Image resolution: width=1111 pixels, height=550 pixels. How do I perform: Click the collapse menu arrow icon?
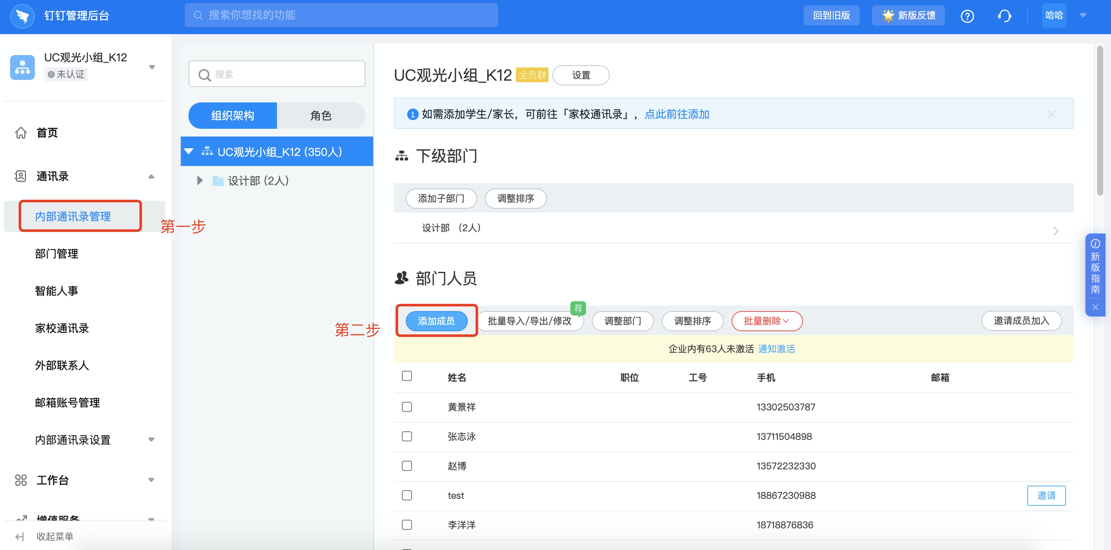(19, 536)
